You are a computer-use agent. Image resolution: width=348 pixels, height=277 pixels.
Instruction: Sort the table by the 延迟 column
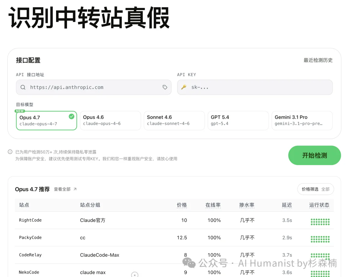[x=286, y=205]
